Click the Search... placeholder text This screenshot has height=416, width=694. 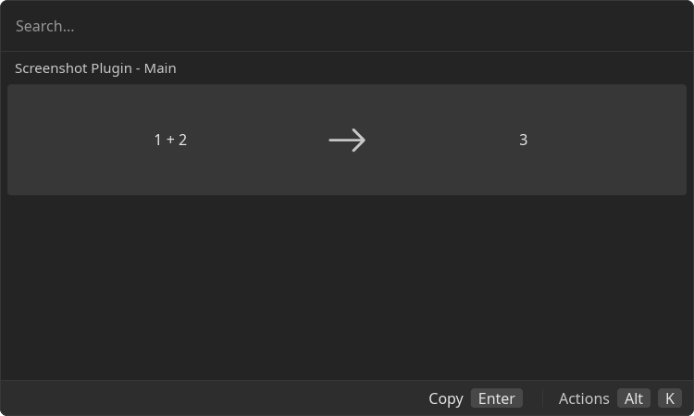coord(45,27)
